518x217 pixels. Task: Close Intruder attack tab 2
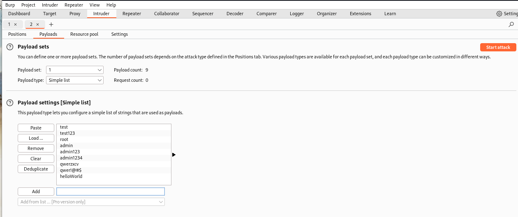(37, 25)
